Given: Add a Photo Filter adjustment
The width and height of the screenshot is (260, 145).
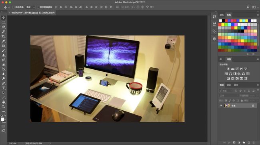Looking at the screenshot, I should [239, 74].
